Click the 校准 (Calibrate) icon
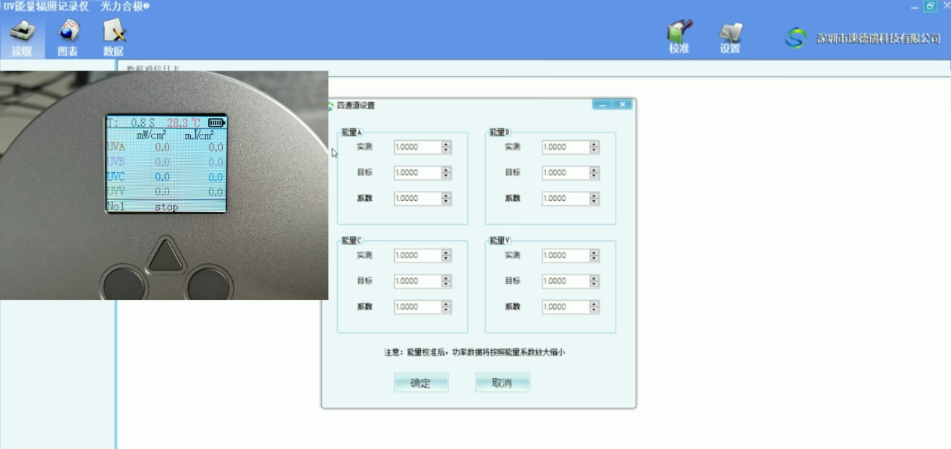This screenshot has width=951, height=449. [679, 37]
